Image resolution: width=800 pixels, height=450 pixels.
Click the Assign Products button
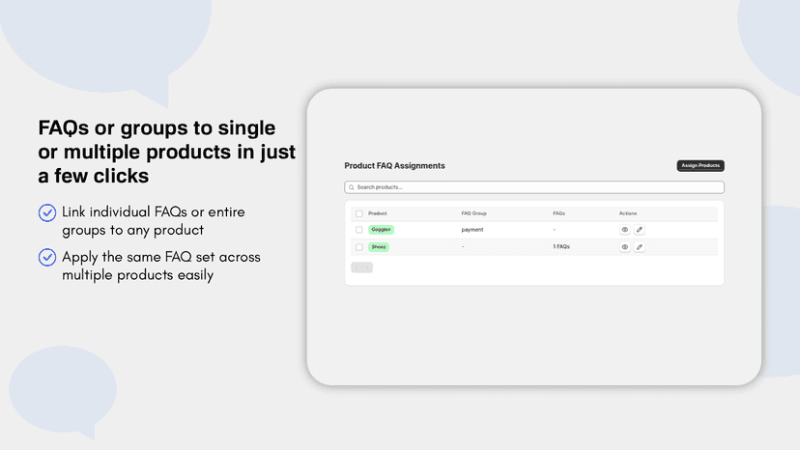coord(700,166)
